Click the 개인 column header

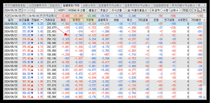tap(63, 20)
